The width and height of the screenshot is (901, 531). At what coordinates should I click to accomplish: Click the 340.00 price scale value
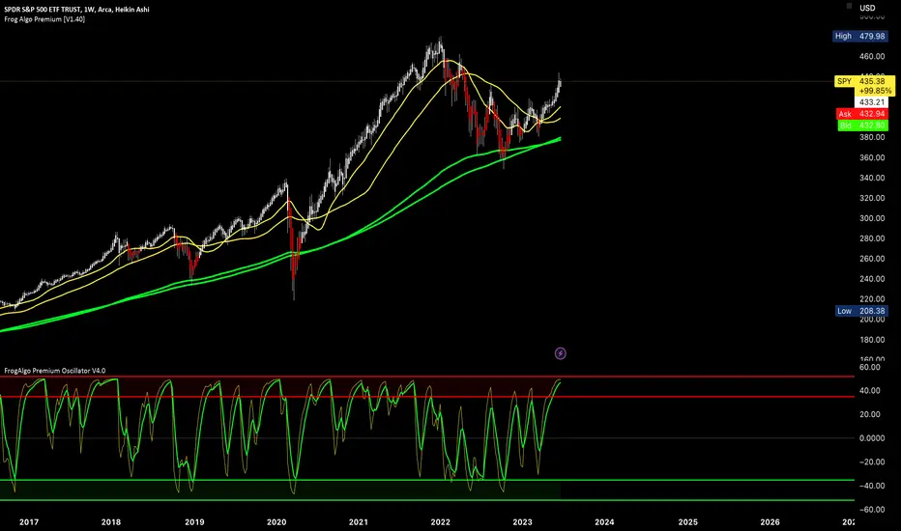click(872, 178)
